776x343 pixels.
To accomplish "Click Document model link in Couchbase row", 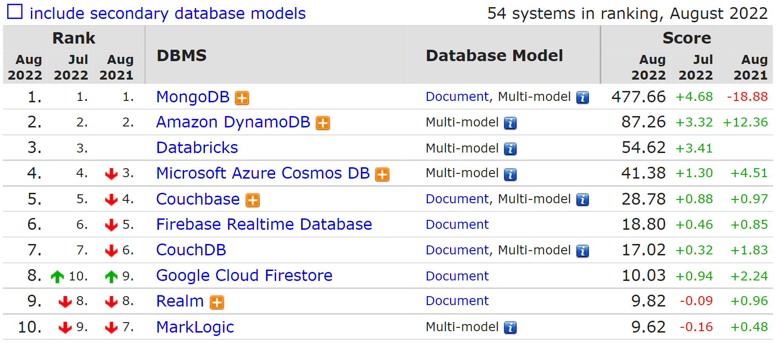I will click(457, 199).
